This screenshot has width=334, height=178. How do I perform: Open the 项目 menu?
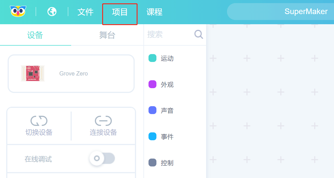coord(120,12)
